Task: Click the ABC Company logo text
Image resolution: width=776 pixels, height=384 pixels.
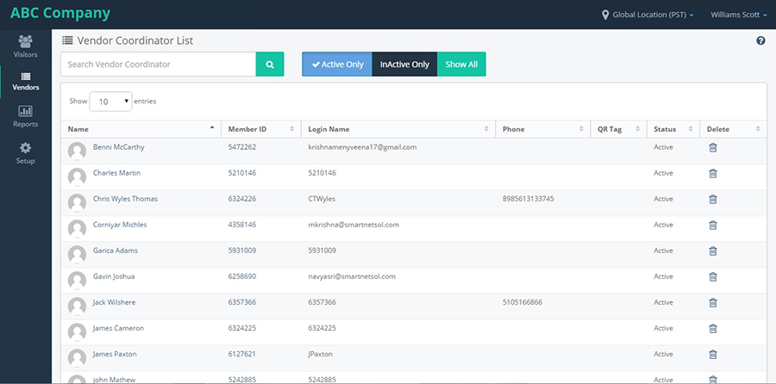Action: click(x=60, y=13)
